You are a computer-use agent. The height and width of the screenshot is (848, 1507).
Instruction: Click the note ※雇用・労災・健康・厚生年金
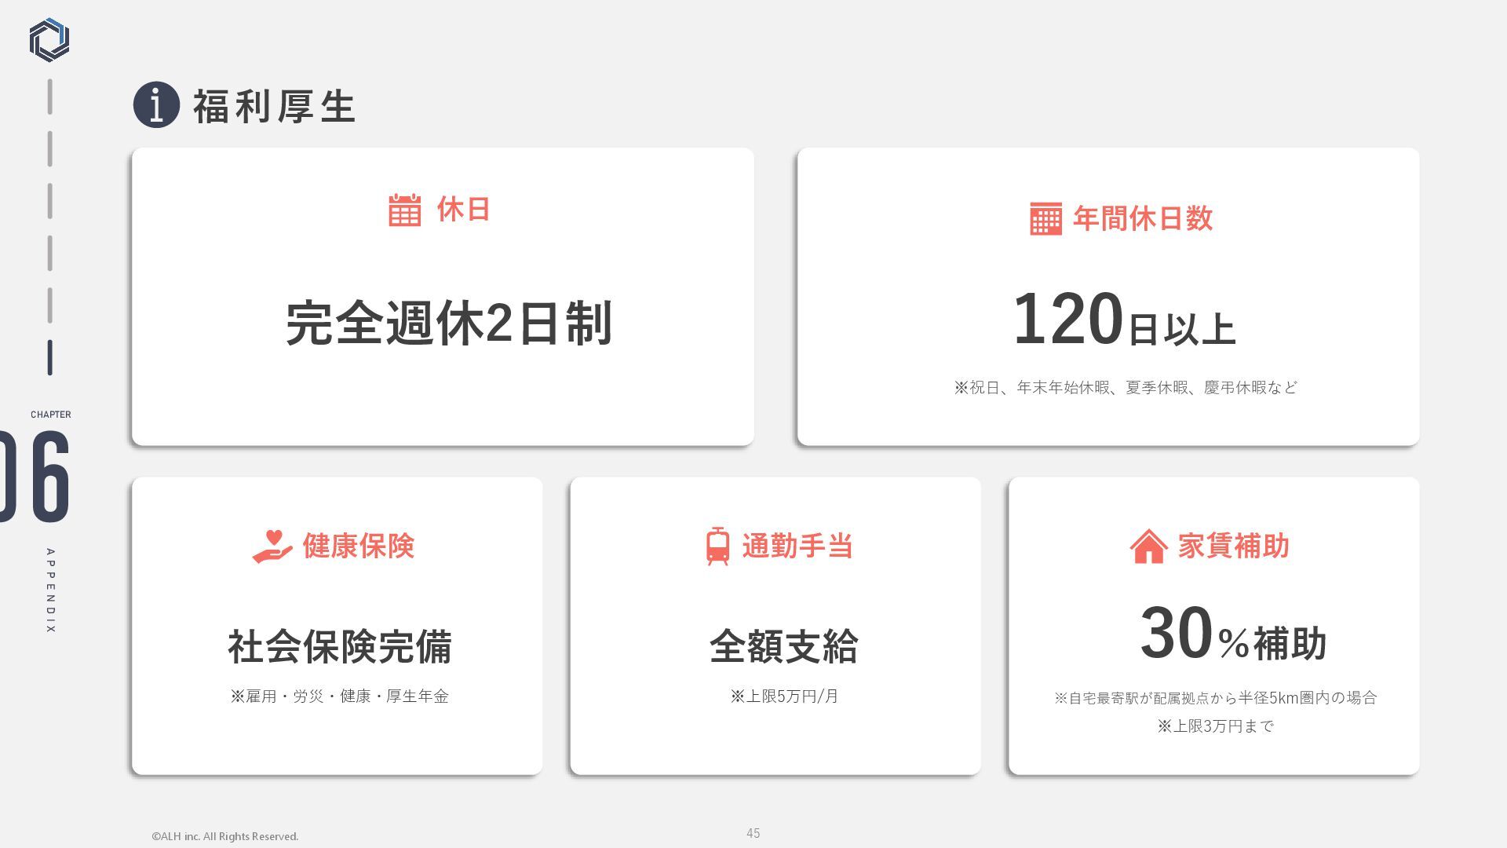pyautogui.click(x=339, y=696)
